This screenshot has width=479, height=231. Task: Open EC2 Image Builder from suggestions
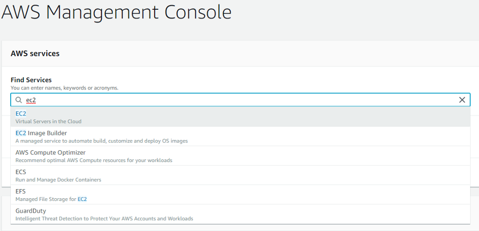coord(241,136)
